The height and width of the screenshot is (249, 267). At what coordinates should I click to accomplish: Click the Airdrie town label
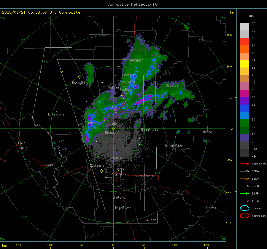pyautogui.click(x=117, y=158)
